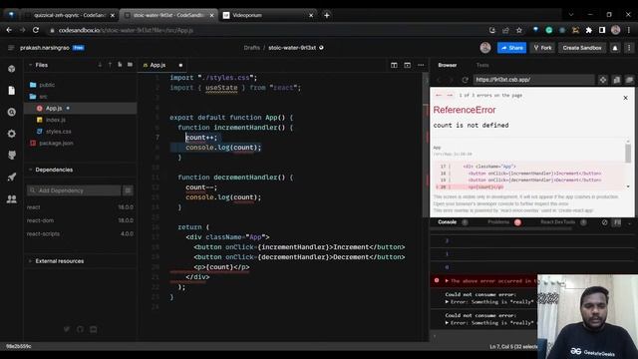
Task: Open the Explorer file icon in sidebar
Action: pyautogui.click(x=11, y=91)
